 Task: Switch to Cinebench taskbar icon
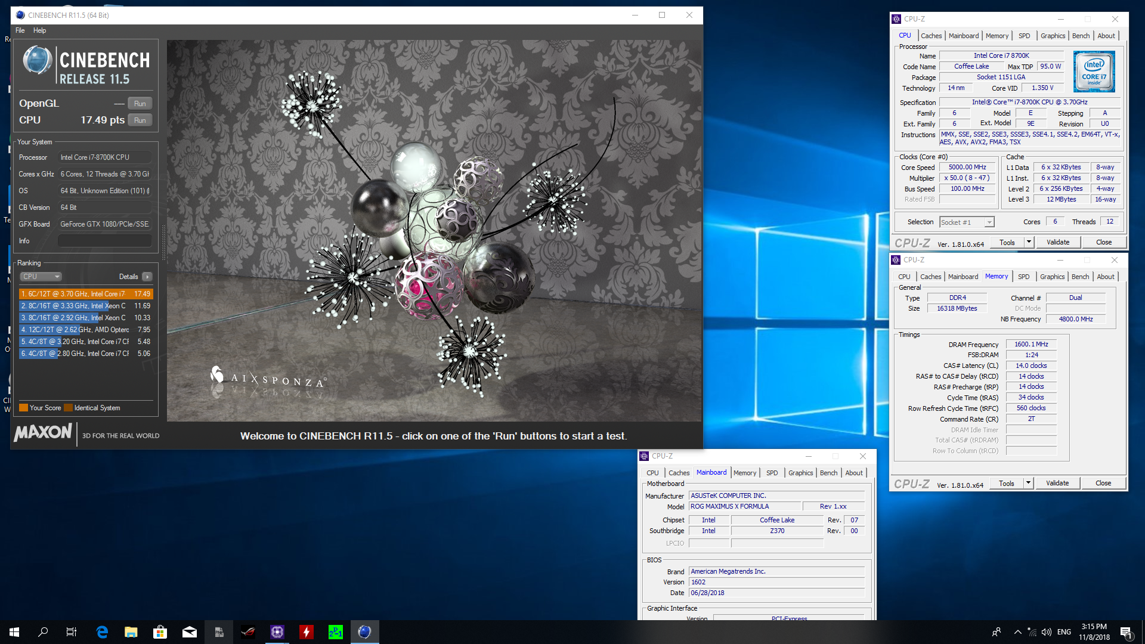[364, 632]
